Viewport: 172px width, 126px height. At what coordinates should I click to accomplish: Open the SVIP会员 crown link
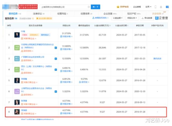[x=123, y=7]
